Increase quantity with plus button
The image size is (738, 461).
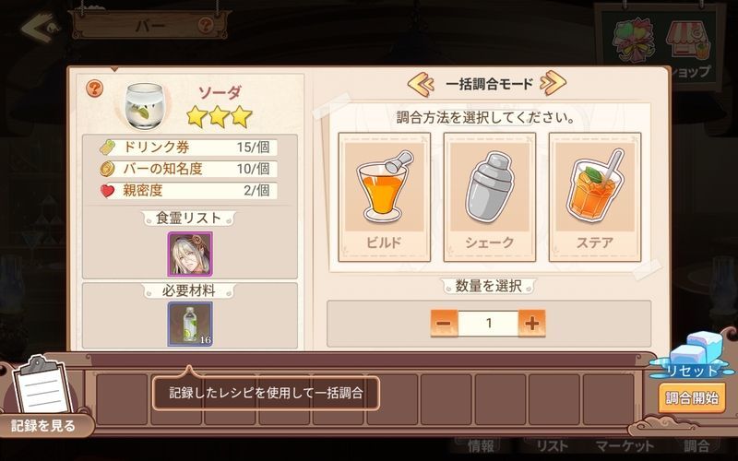[532, 324]
